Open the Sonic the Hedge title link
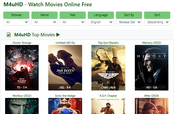 [x=65, y=96]
